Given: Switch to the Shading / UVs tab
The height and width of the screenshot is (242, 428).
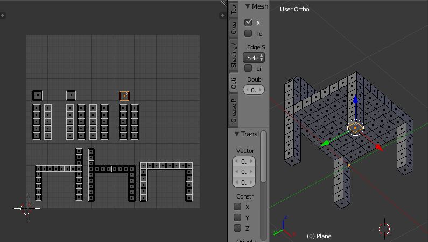Looking at the screenshot, I should (x=234, y=55).
